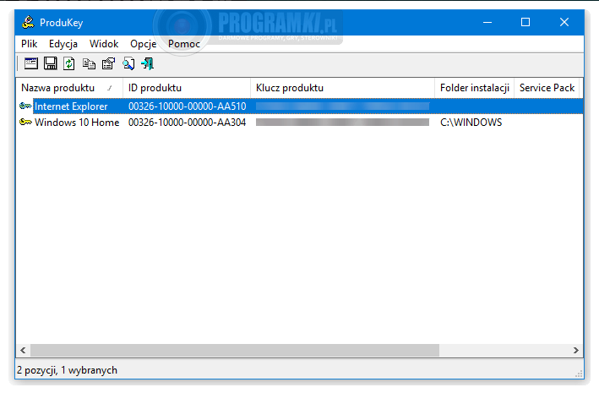Click the Exit toolbar icon
This screenshot has width=599, height=393.
[x=148, y=63]
